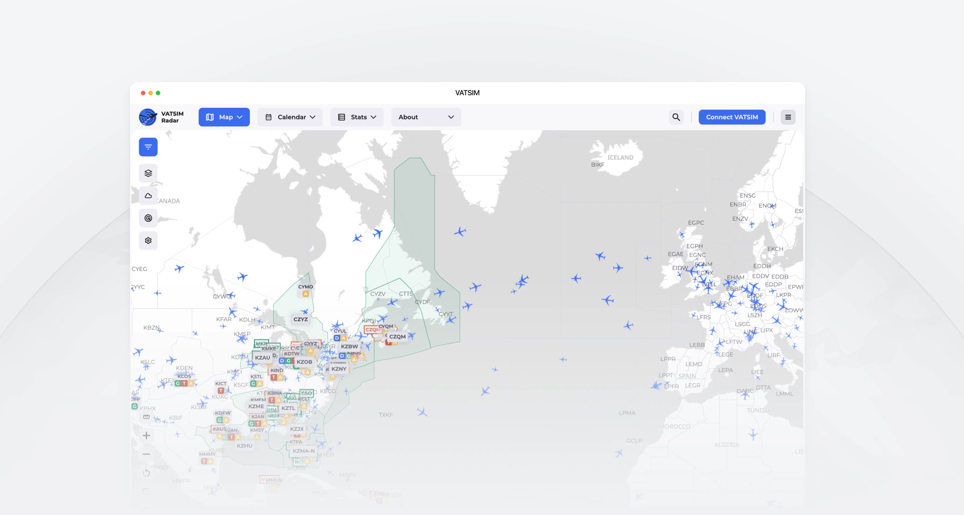Click the KDEN airport label

[x=184, y=368]
